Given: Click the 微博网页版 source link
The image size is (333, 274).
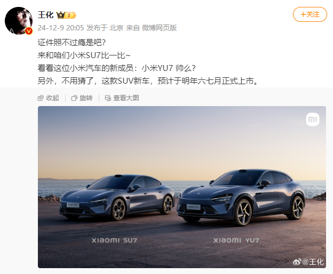Looking at the screenshot, I should coord(159,28).
